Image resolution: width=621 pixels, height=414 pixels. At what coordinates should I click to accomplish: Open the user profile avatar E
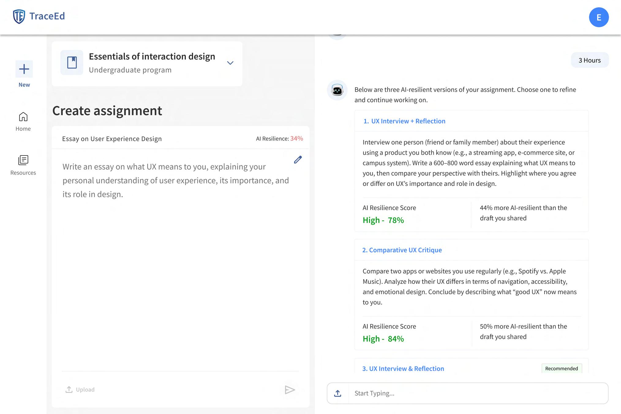pos(599,17)
